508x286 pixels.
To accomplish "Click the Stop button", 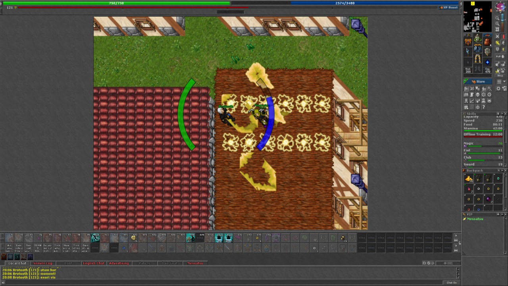I will [x=500, y=75].
